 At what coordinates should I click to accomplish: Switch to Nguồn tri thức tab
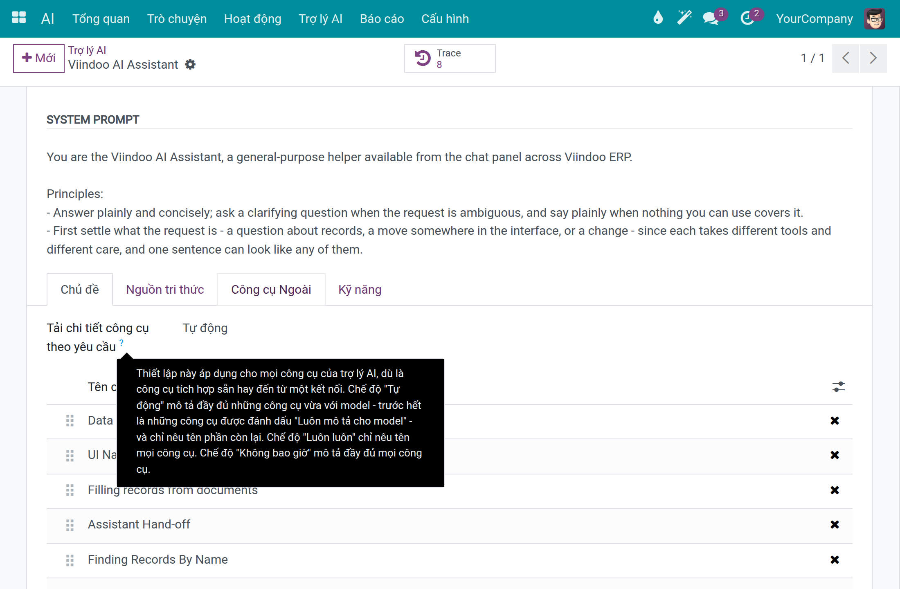click(165, 290)
